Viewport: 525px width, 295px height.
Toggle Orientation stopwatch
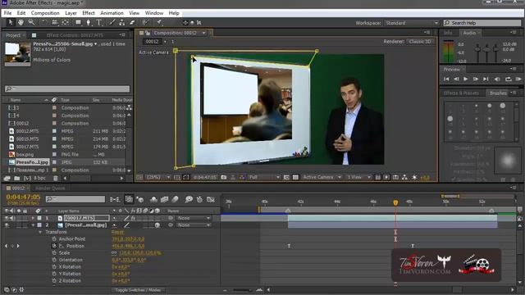[x=54, y=260]
